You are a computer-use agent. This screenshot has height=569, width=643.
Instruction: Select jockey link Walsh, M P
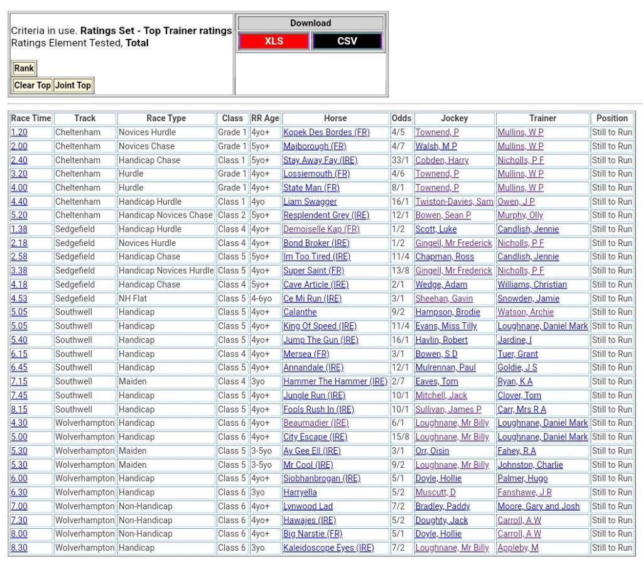coord(436,146)
